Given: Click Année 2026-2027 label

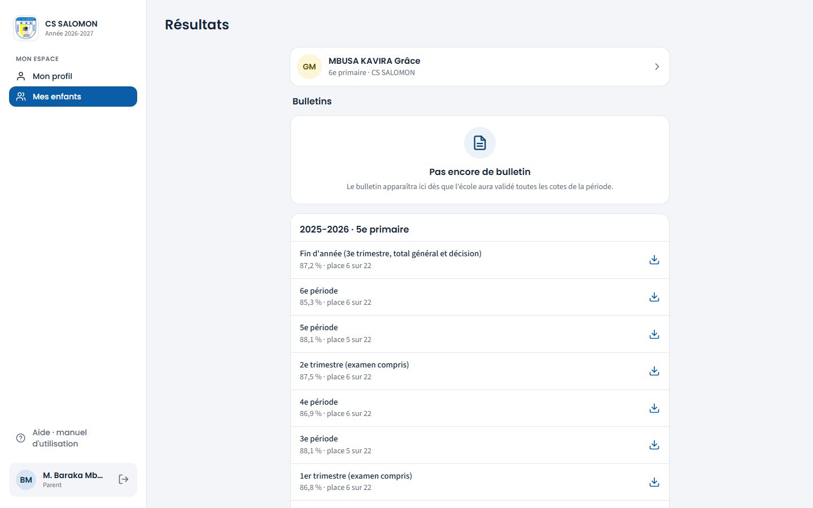Looking at the screenshot, I should pos(69,33).
